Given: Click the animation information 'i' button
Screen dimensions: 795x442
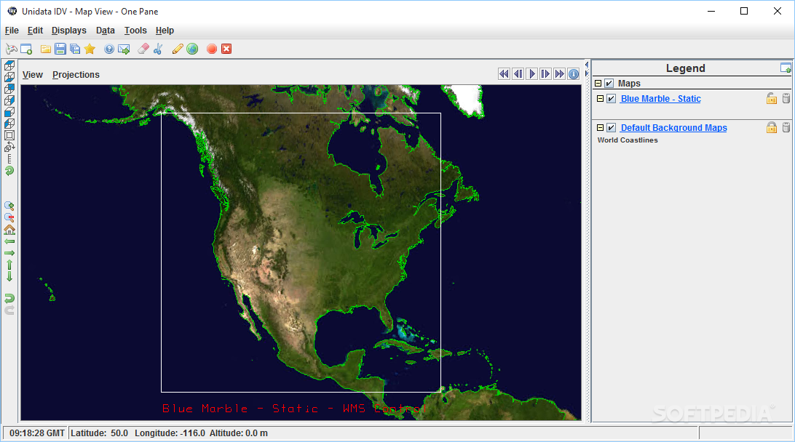Looking at the screenshot, I should (574, 74).
